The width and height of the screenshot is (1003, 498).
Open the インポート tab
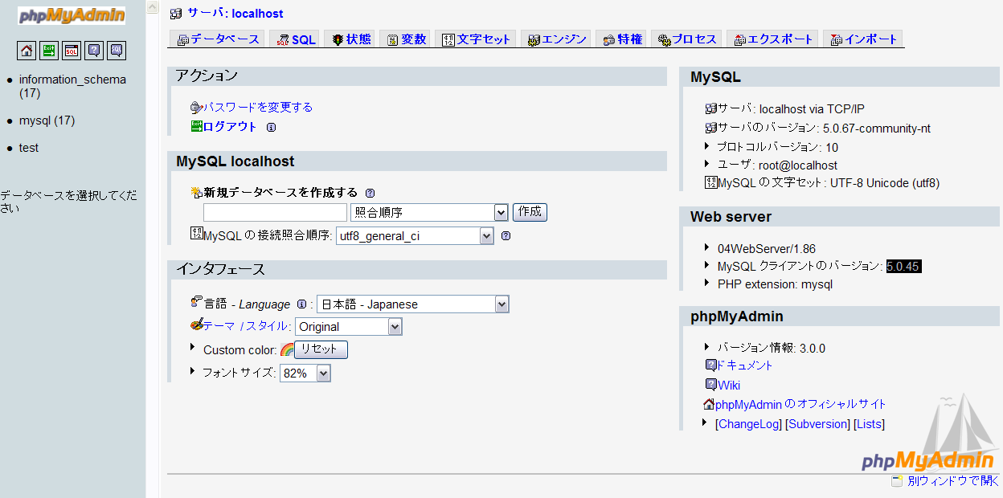pos(863,39)
